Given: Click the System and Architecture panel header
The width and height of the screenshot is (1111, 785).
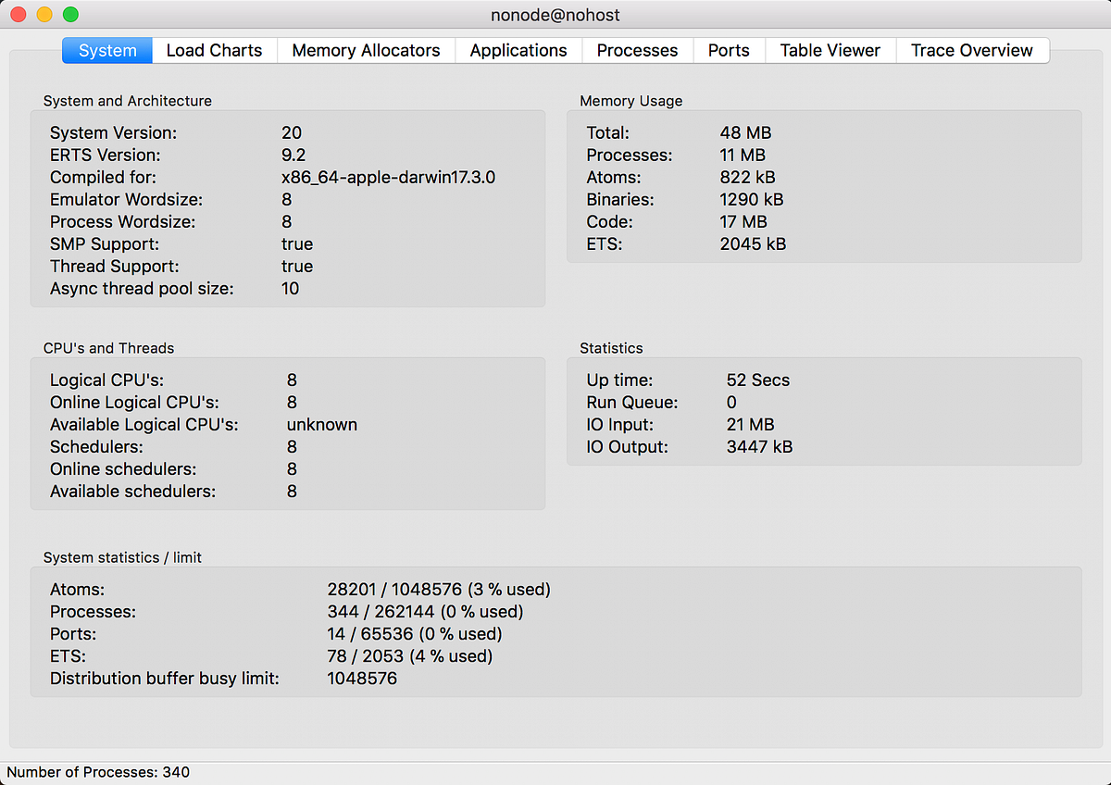Looking at the screenshot, I should [127, 101].
